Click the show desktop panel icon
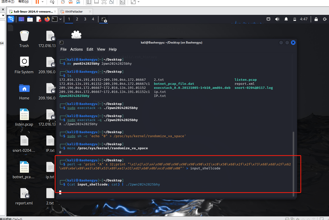329x220 pixels. (21, 19)
